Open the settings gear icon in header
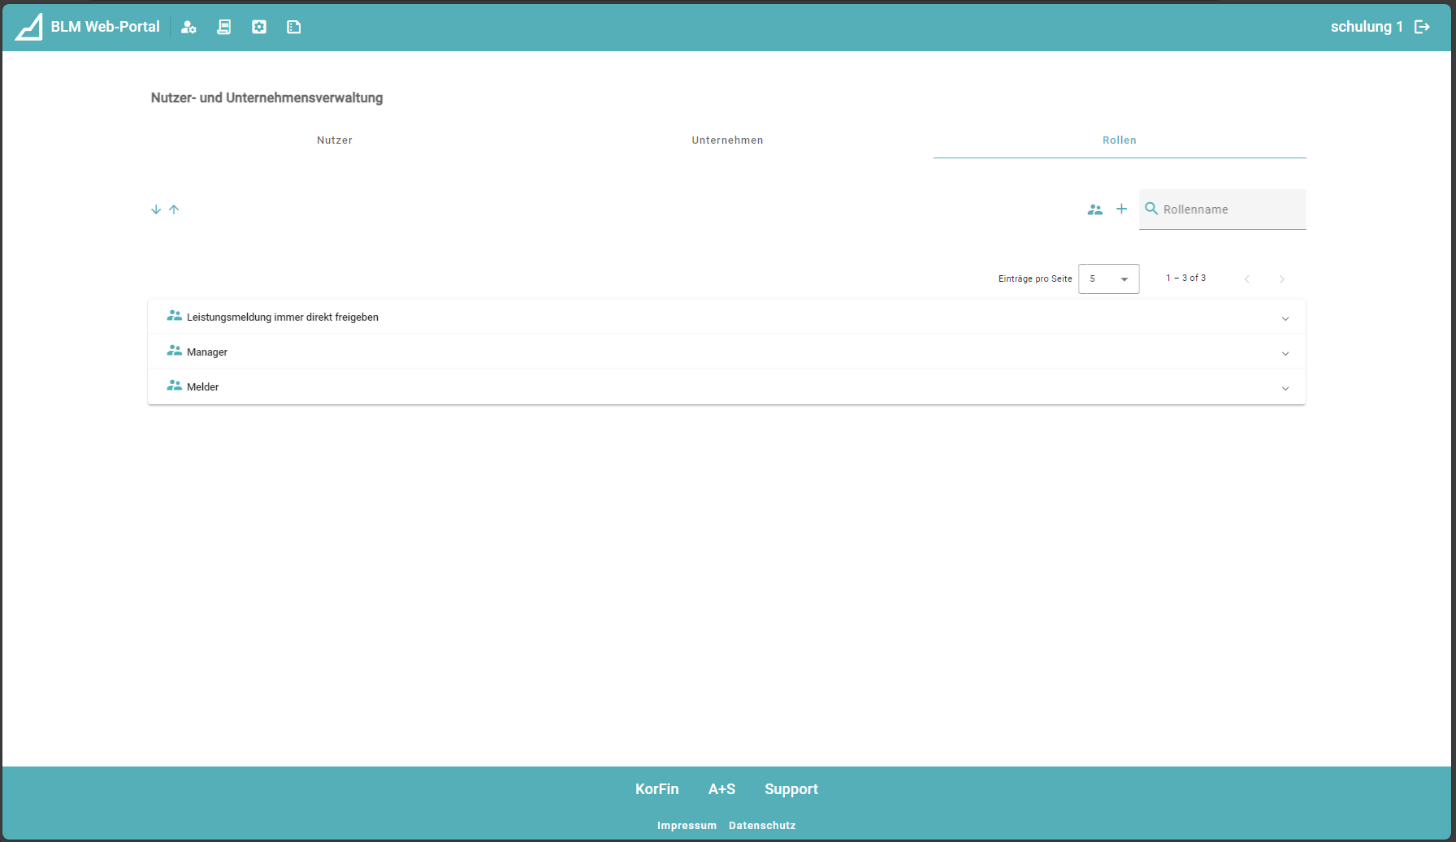This screenshot has height=842, width=1456. point(259,27)
